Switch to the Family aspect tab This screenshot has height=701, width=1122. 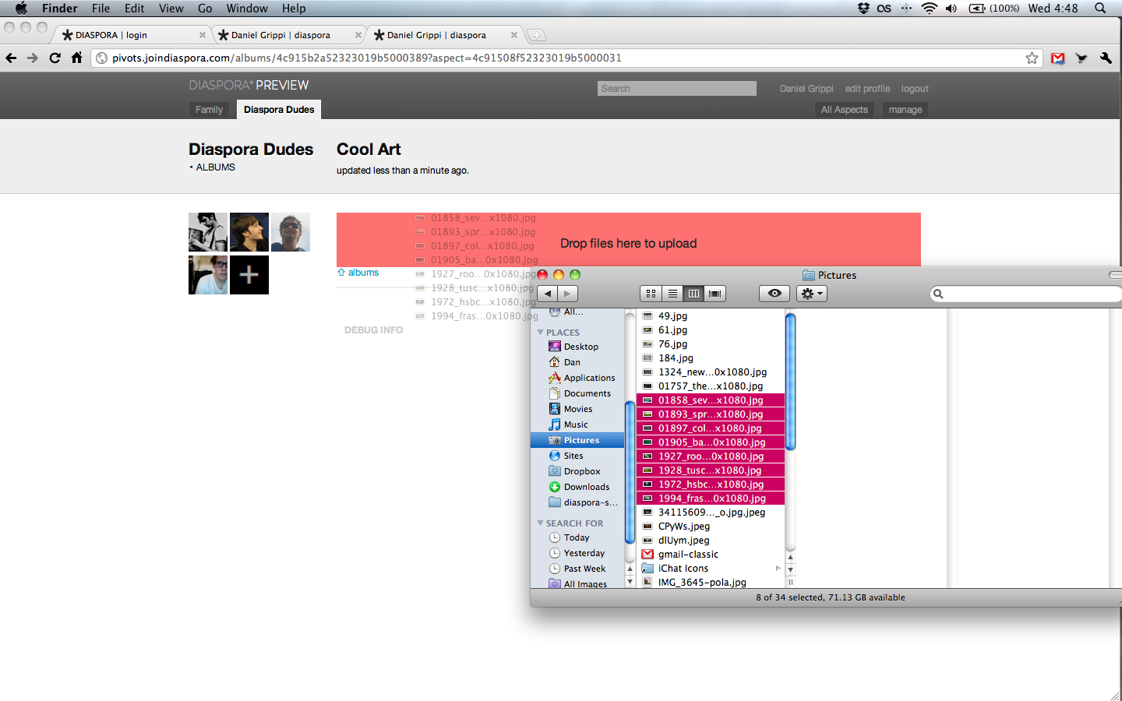pos(209,110)
